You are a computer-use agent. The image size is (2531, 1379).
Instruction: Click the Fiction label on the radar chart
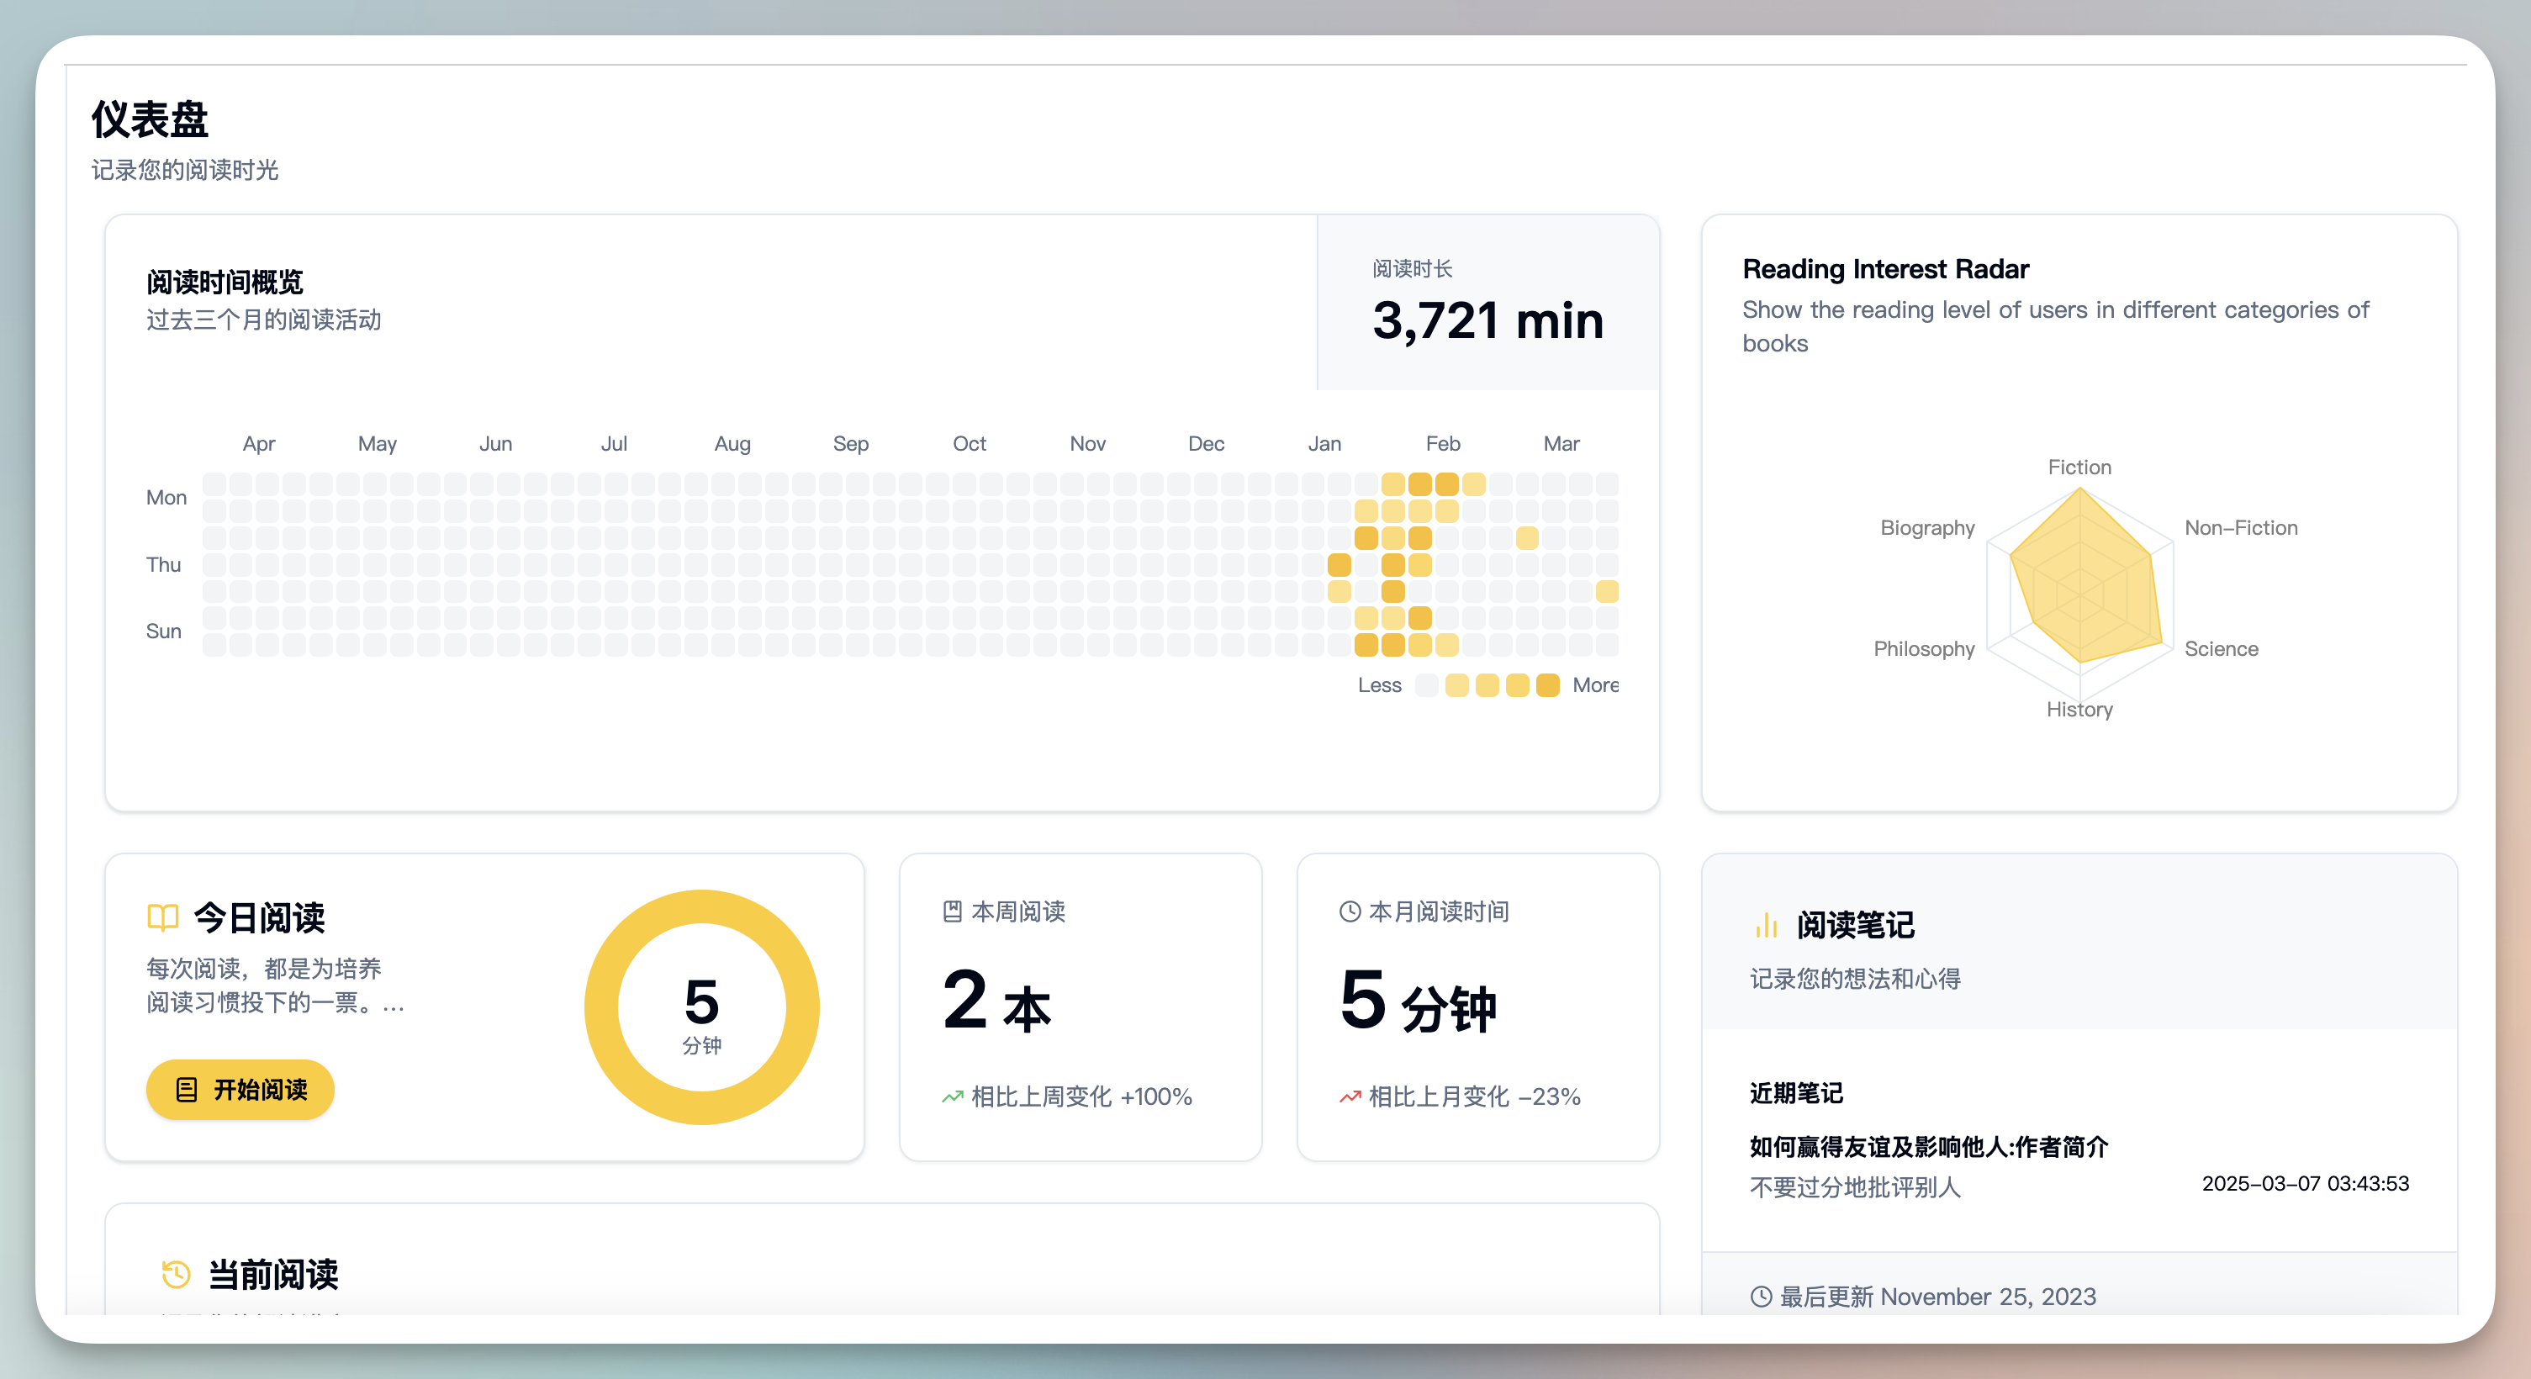(2079, 467)
